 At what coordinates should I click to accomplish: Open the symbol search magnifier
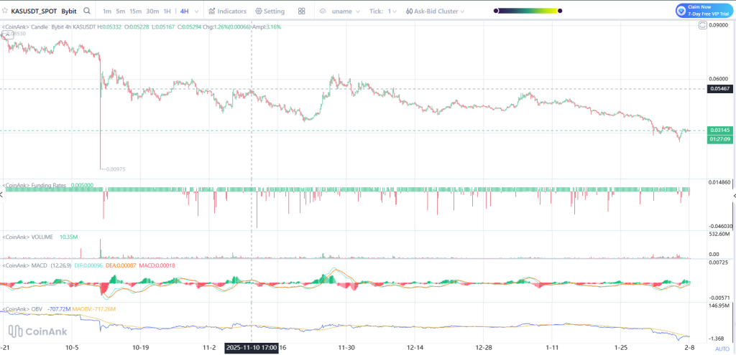point(87,11)
